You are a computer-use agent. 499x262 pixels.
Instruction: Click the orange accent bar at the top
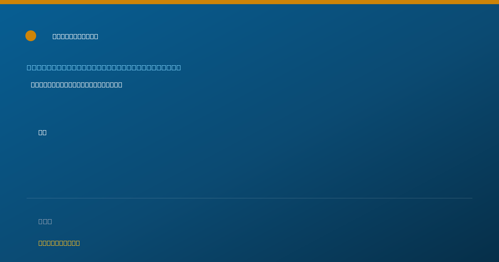pos(249,2)
